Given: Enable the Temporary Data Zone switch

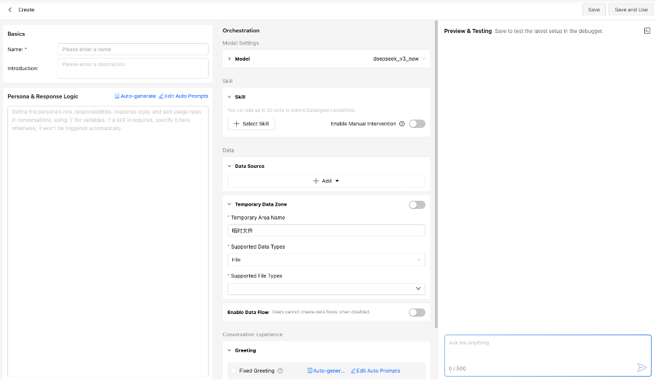Looking at the screenshot, I should pyautogui.click(x=417, y=204).
